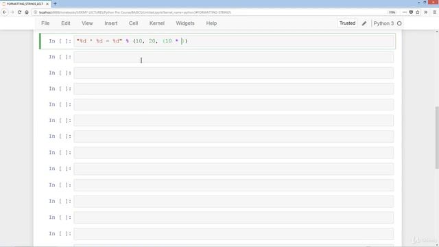Click the pencil edit-mode indicator
This screenshot has width=439, height=247.
364,23
